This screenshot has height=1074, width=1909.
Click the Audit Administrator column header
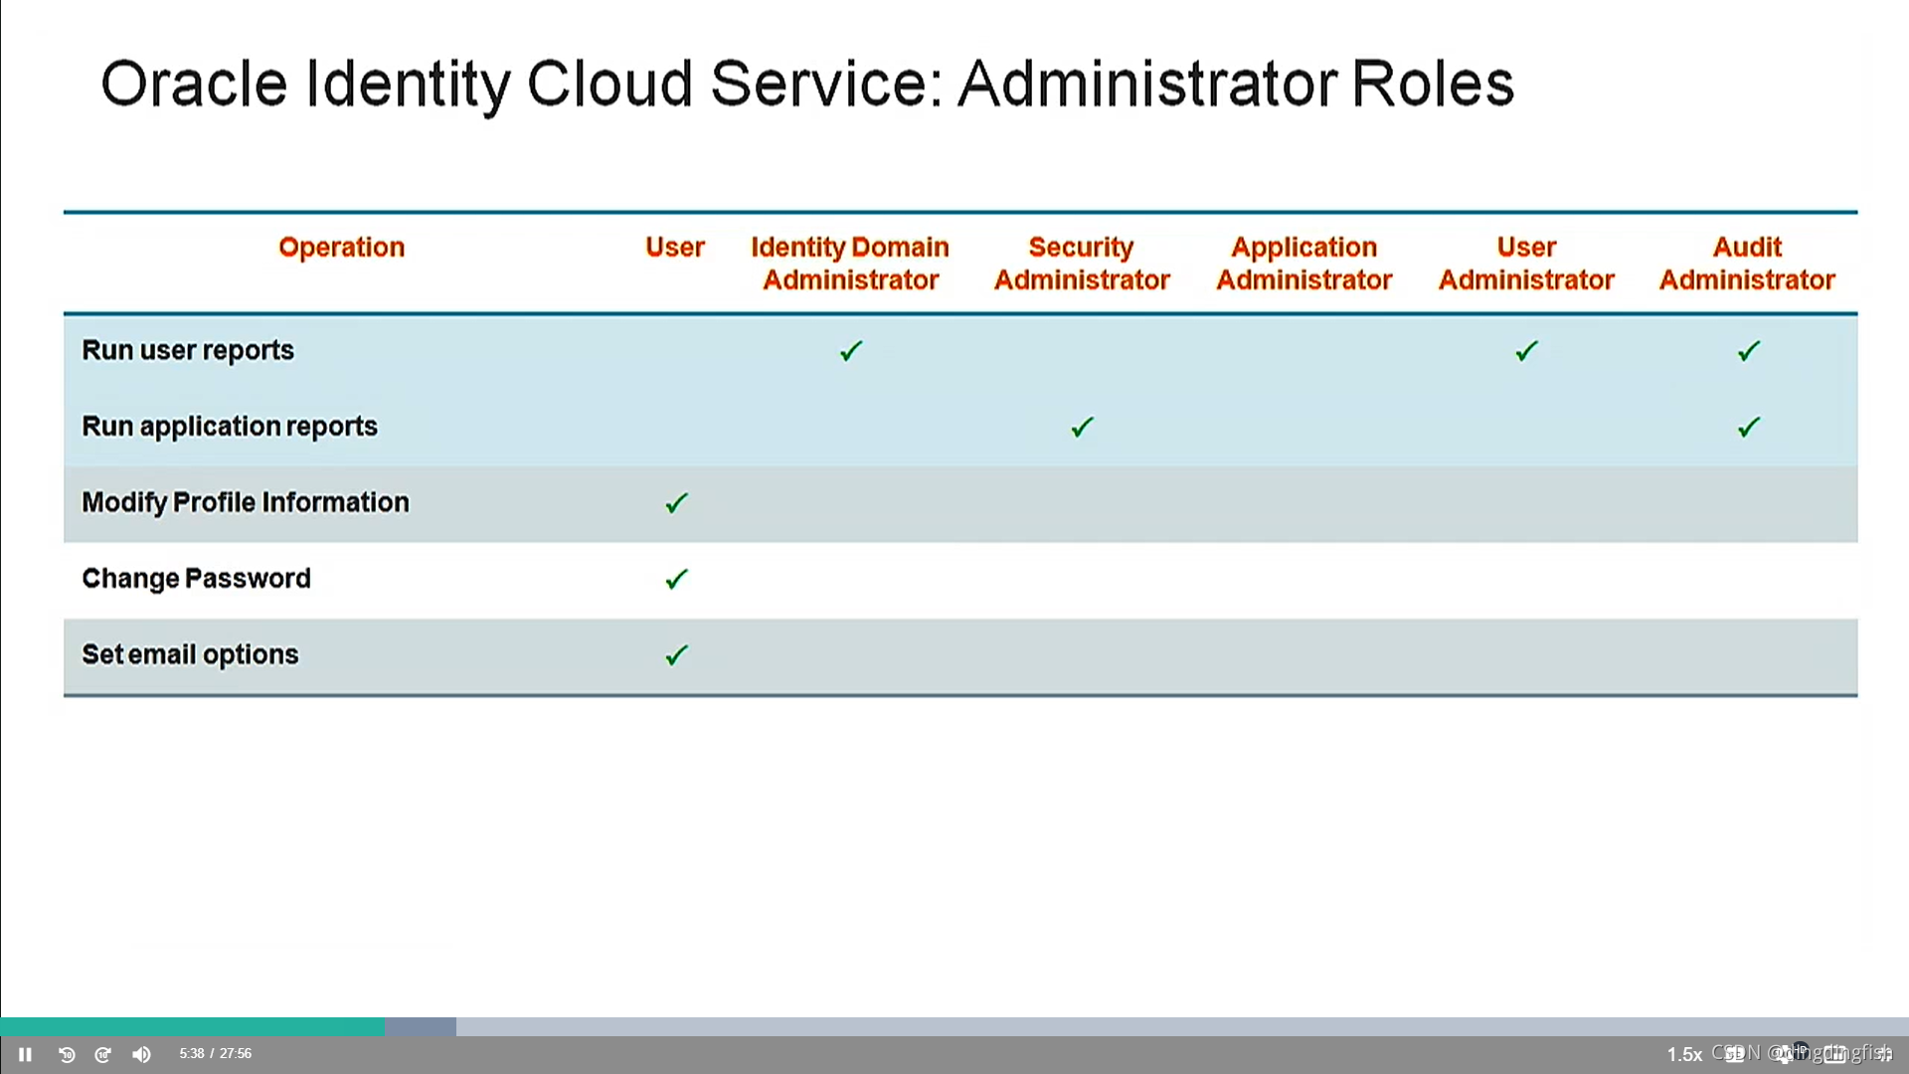(x=1747, y=264)
